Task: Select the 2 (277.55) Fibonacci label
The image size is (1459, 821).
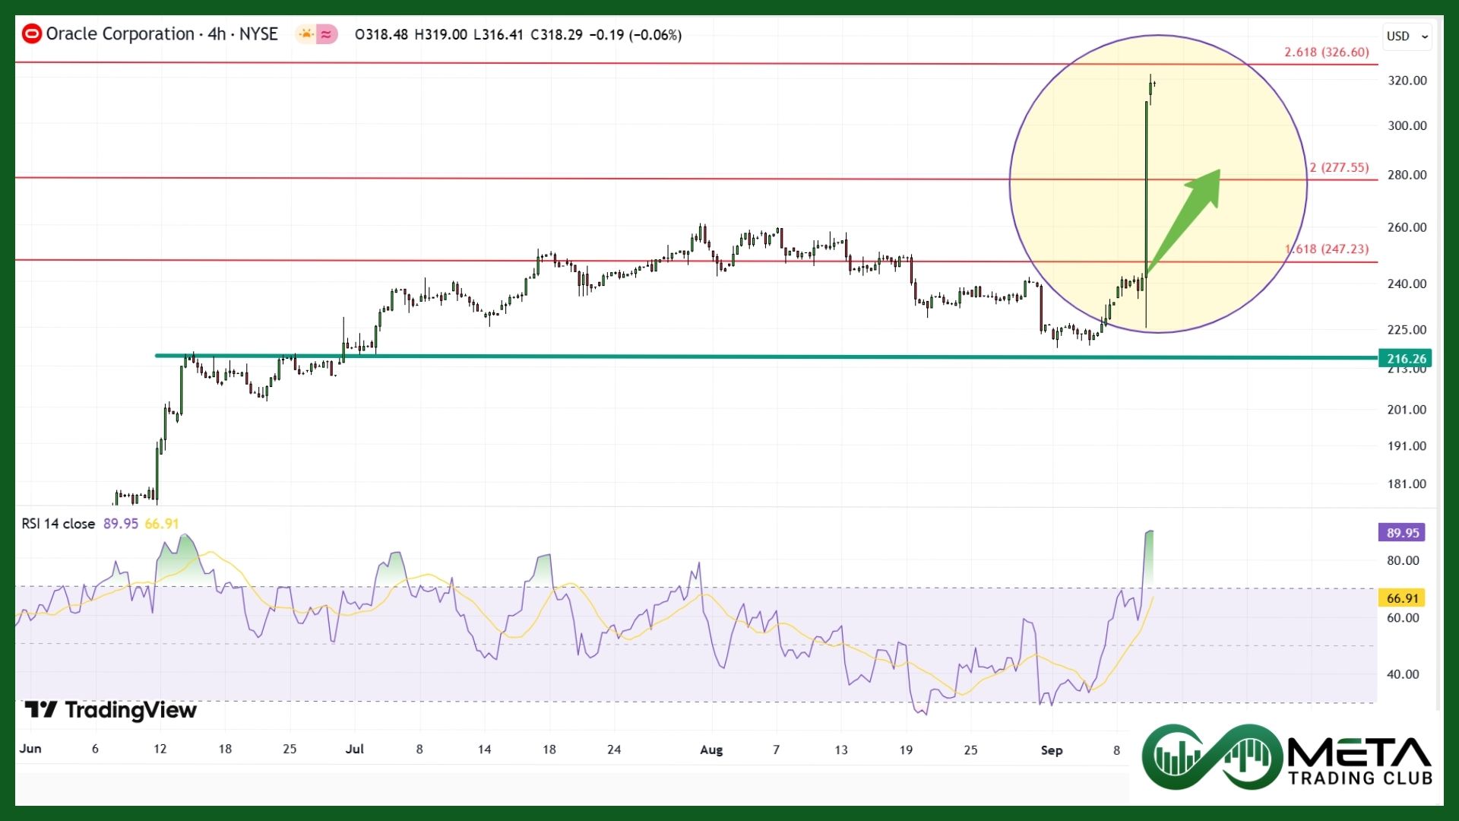Action: [1339, 167]
